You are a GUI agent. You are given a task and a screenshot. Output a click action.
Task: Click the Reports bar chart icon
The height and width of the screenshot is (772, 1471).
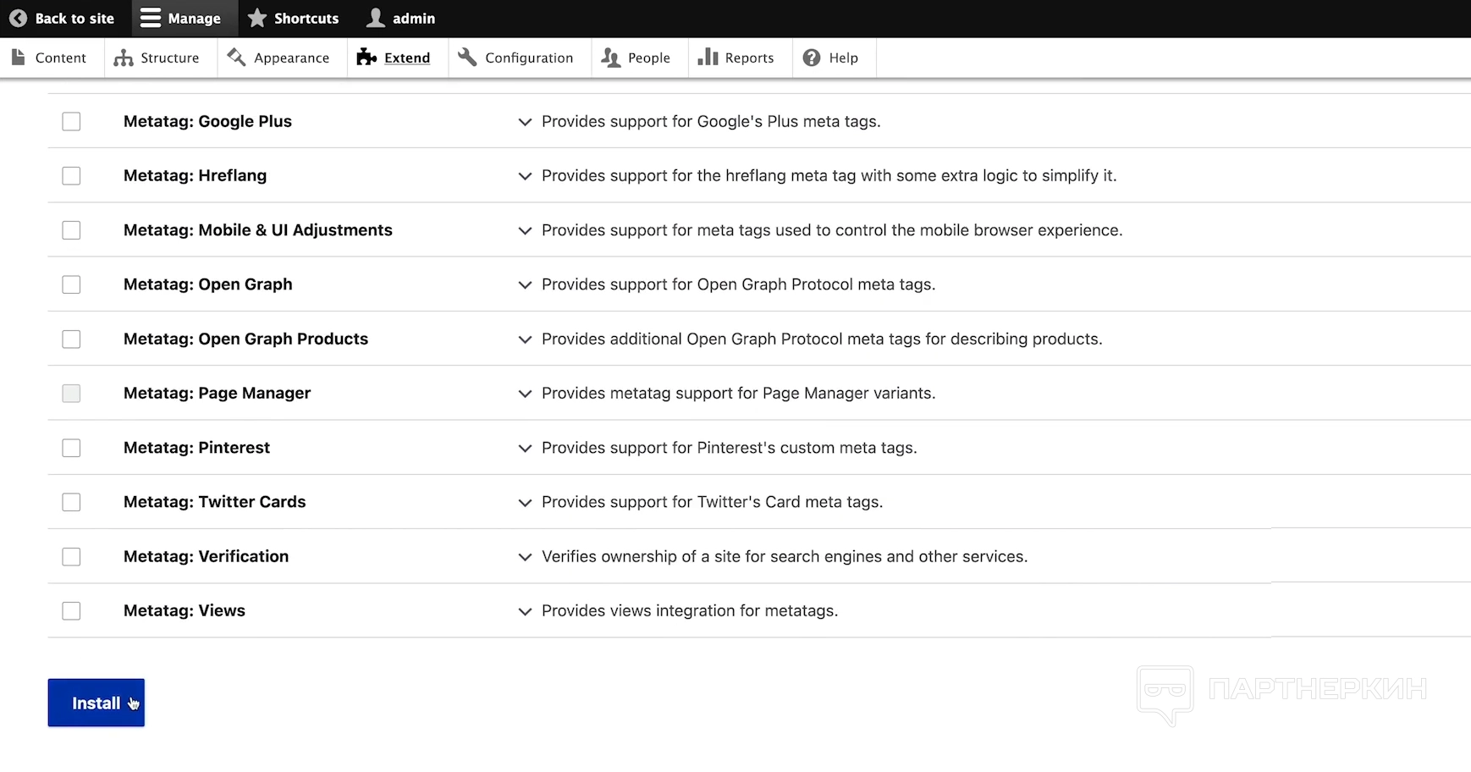708,58
